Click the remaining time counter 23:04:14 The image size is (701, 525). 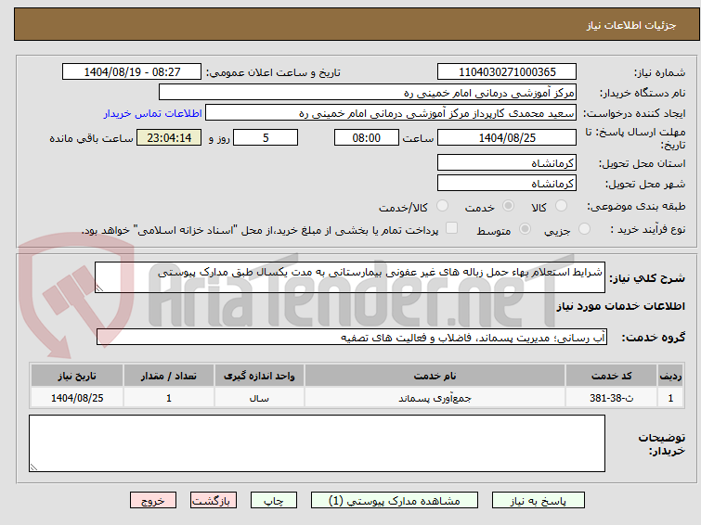point(169,137)
